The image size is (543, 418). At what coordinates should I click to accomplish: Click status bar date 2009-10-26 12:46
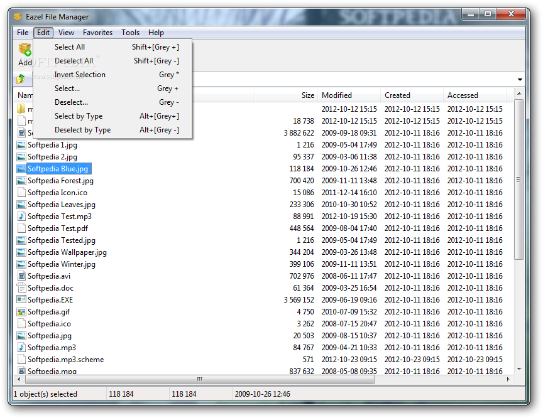point(263,394)
